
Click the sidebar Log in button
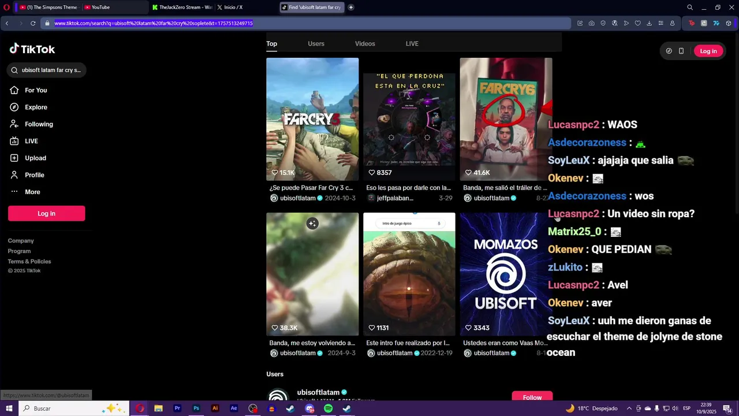coord(46,213)
